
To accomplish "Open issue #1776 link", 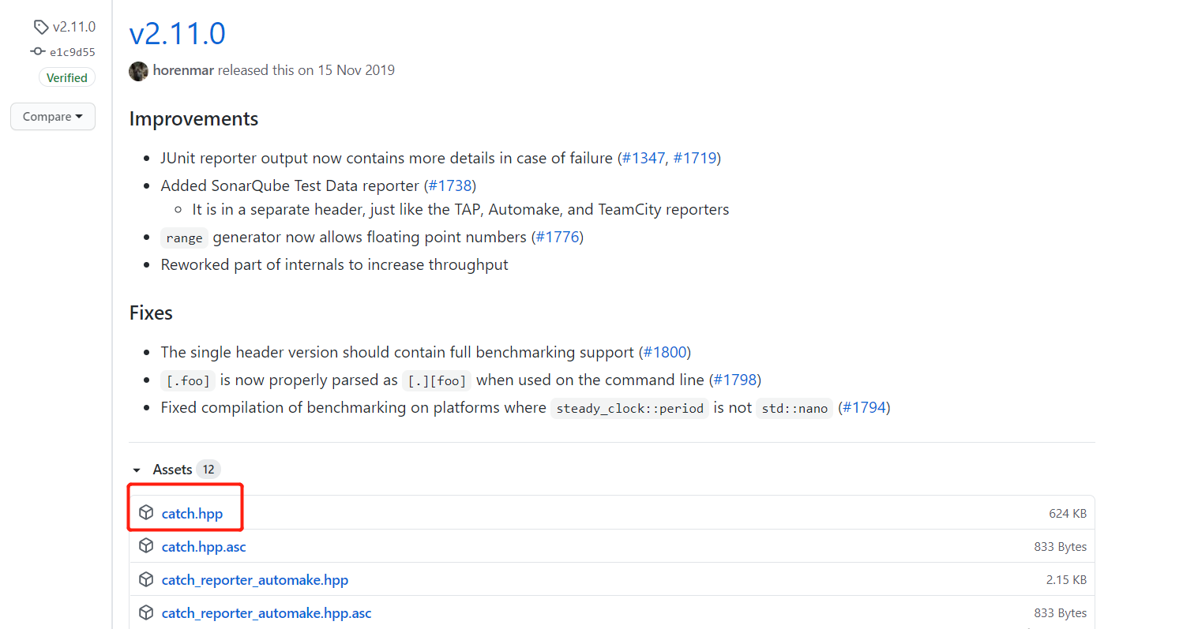I will click(558, 237).
